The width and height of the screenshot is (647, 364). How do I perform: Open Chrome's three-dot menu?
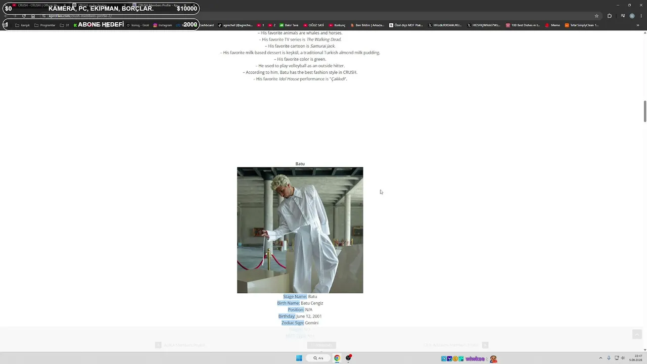641,16
